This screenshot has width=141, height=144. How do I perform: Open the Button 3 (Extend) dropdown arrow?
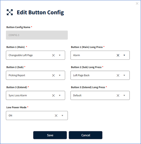[60, 95]
